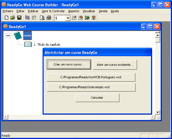
Task: Click the Add page plus icon
Action: 81,18
